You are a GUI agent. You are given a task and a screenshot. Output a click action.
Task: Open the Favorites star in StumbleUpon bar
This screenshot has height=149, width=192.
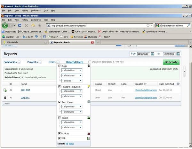tap(77, 37)
